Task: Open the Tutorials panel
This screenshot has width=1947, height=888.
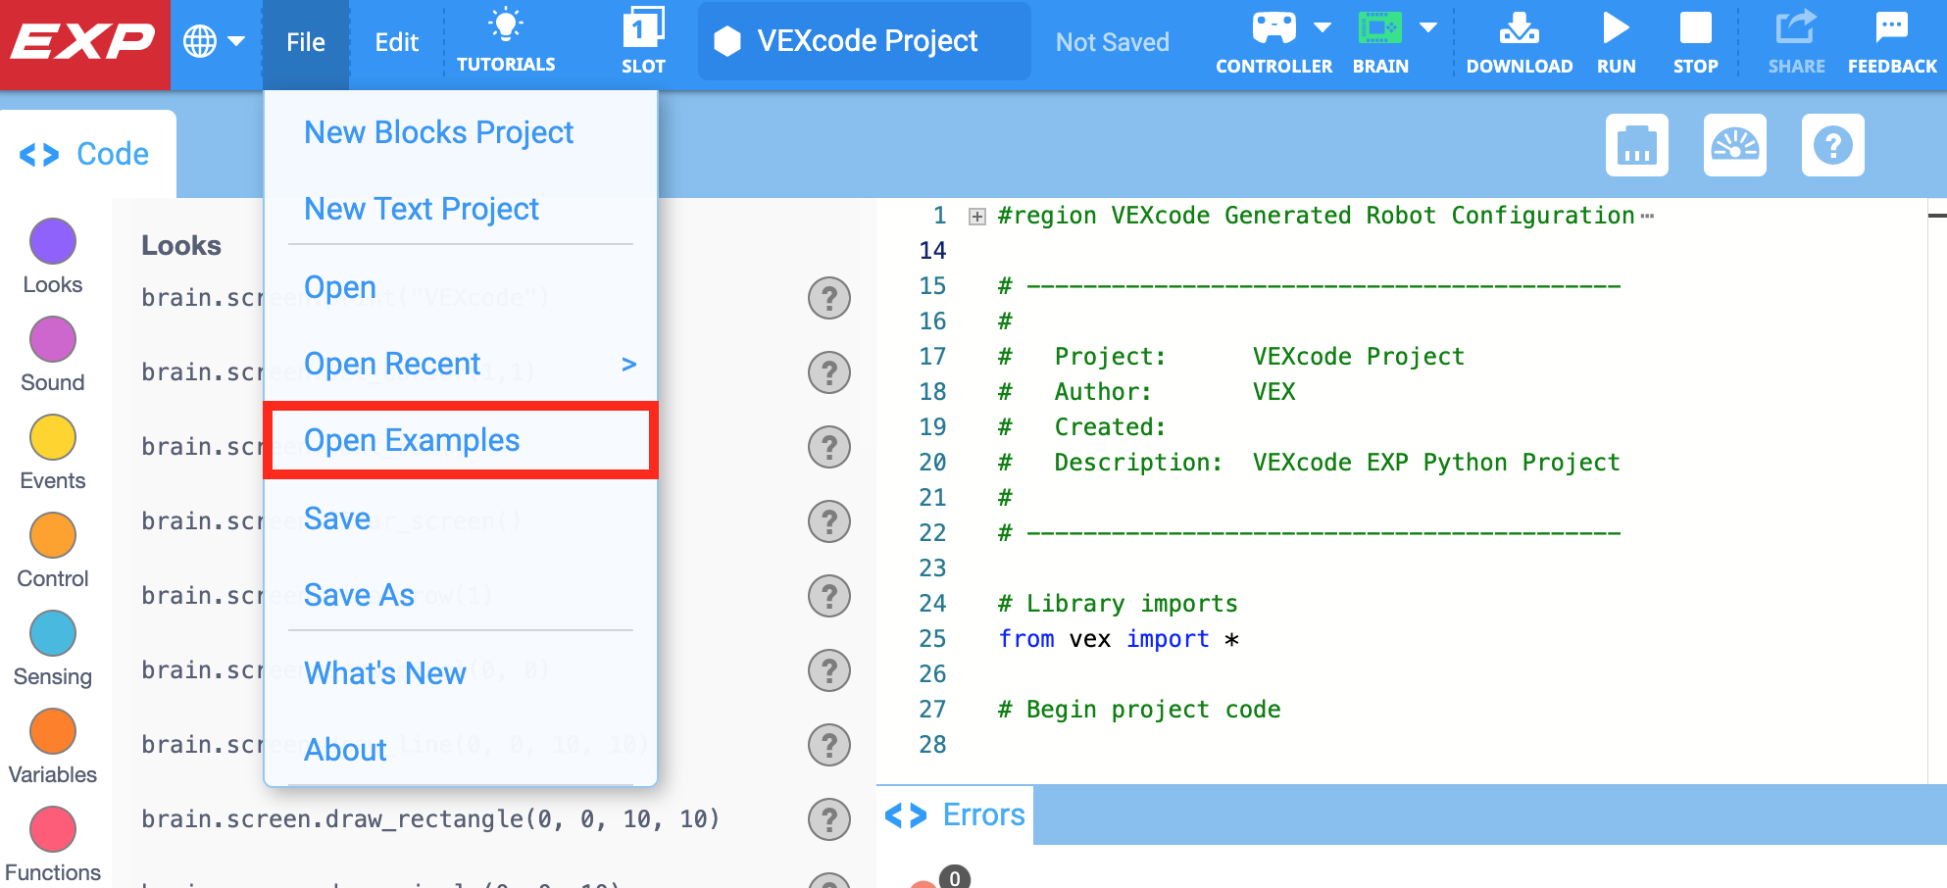Action: point(506,39)
